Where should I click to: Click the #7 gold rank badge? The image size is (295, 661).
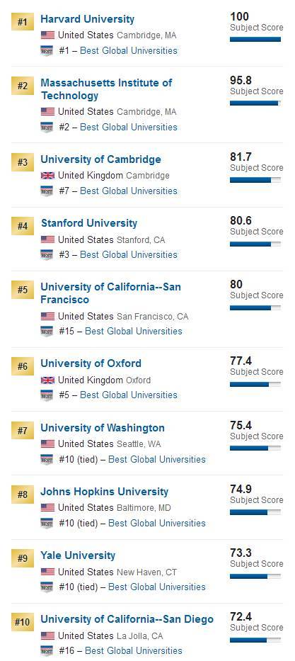[x=23, y=431]
